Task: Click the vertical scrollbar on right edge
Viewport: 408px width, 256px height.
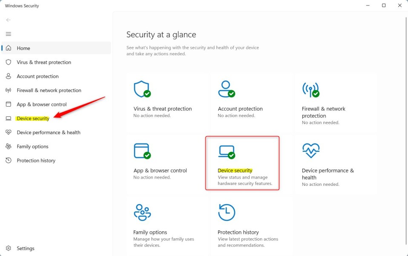Action: (406, 130)
